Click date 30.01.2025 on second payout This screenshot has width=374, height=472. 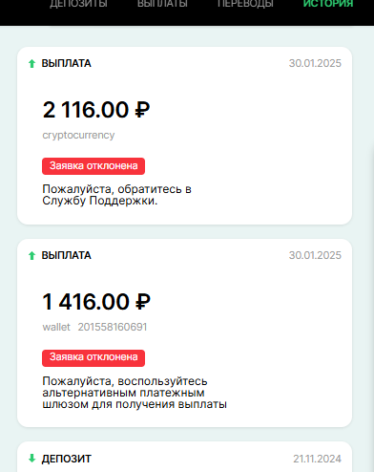click(315, 255)
